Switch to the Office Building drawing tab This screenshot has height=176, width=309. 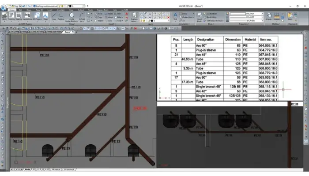(36, 32)
